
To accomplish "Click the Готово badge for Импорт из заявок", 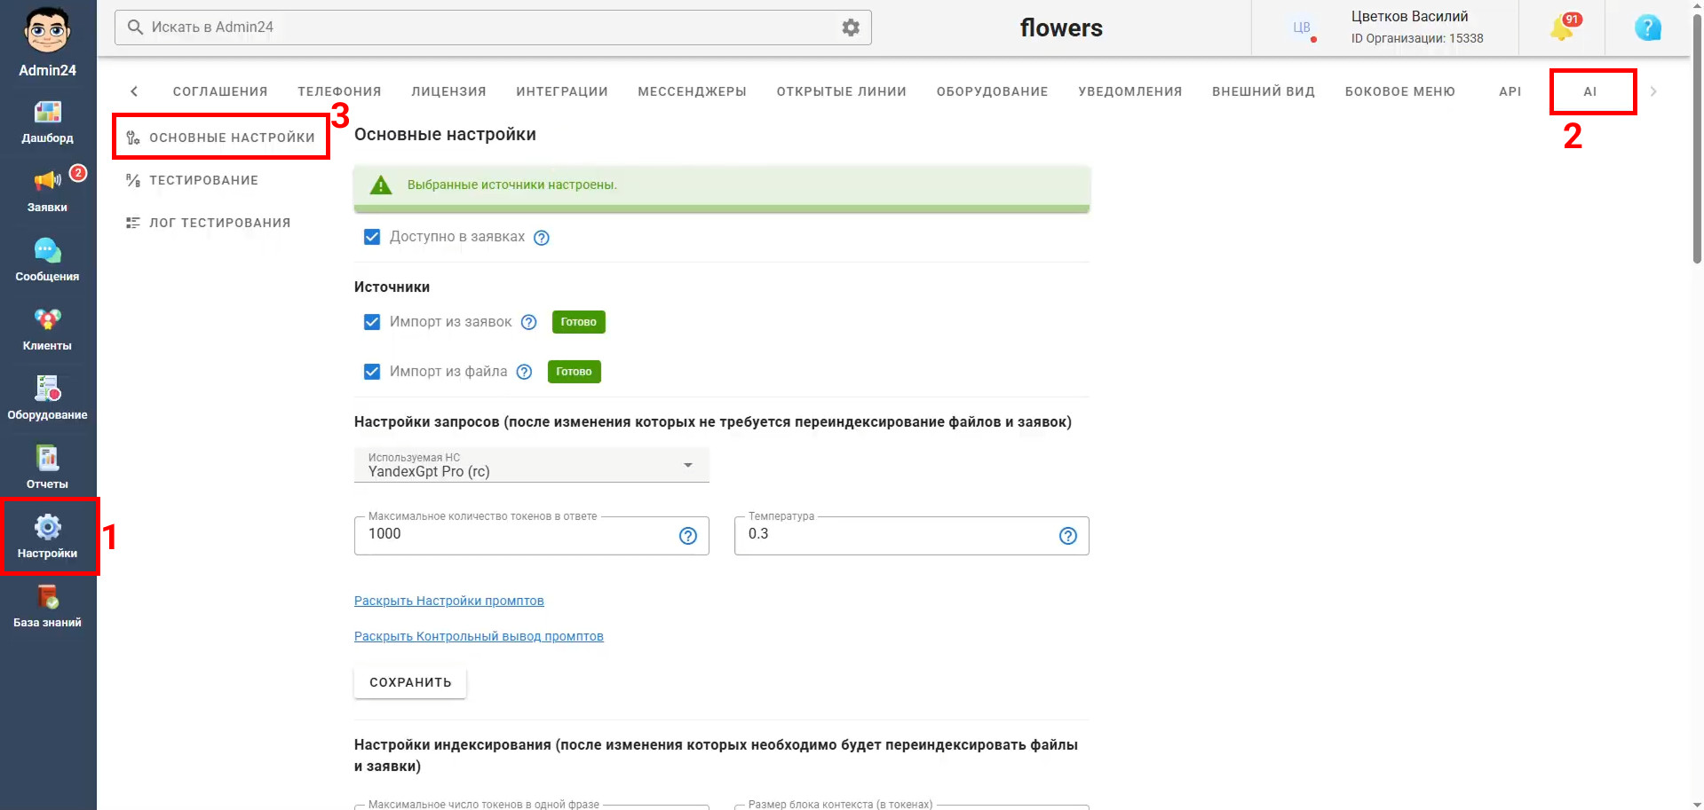I will pyautogui.click(x=579, y=322).
